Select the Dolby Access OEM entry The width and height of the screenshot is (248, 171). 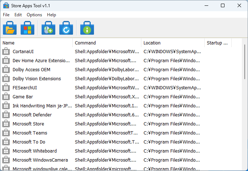click(x=31, y=70)
